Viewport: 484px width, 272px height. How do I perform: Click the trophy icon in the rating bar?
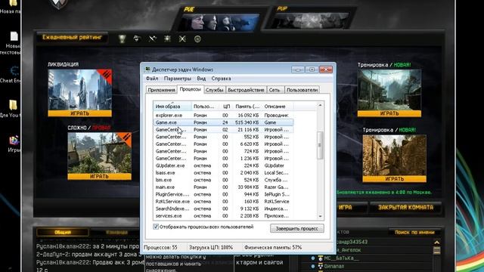click(123, 39)
